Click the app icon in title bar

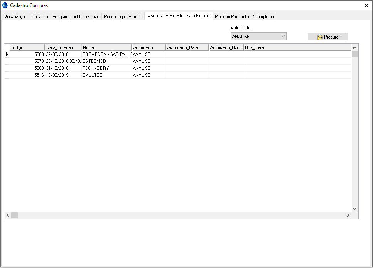tap(5, 5)
